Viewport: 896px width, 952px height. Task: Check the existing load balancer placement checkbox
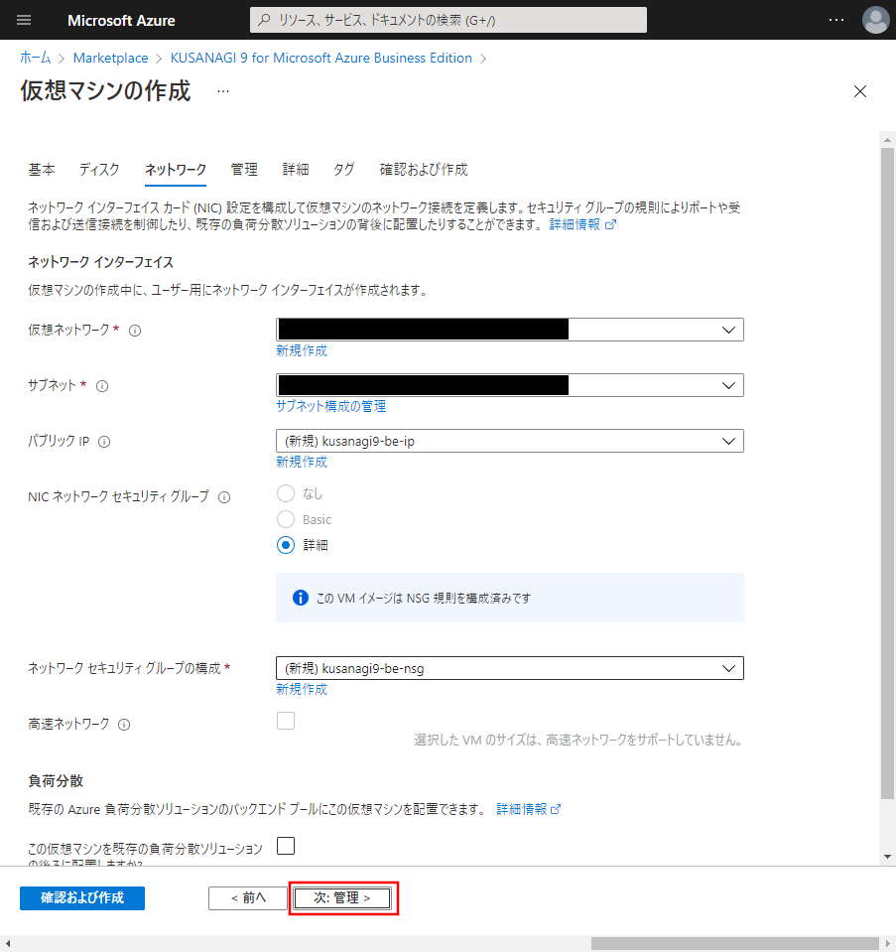(x=286, y=846)
